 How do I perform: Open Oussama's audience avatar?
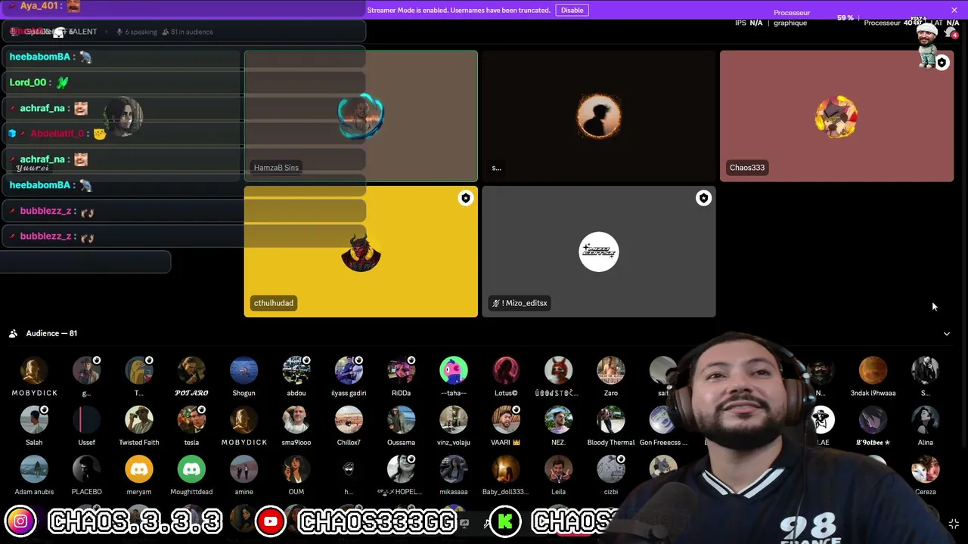401,419
